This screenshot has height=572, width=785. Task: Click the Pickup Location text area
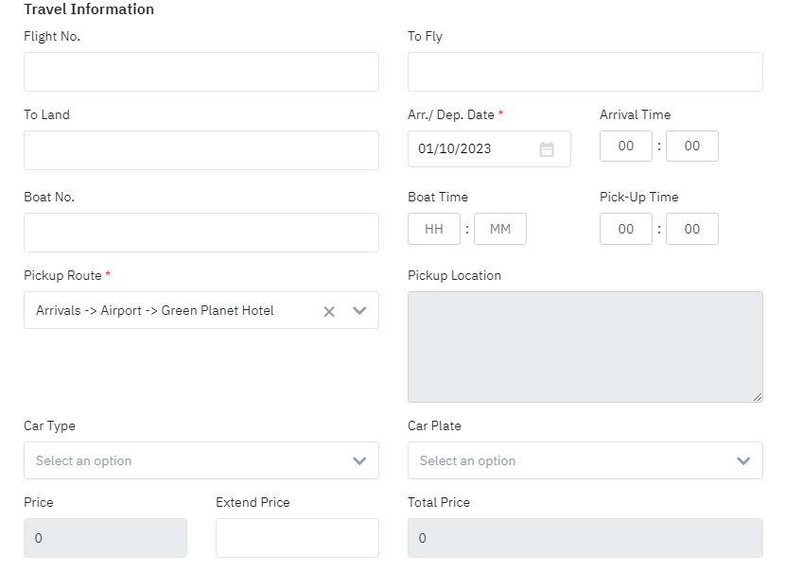(x=584, y=346)
